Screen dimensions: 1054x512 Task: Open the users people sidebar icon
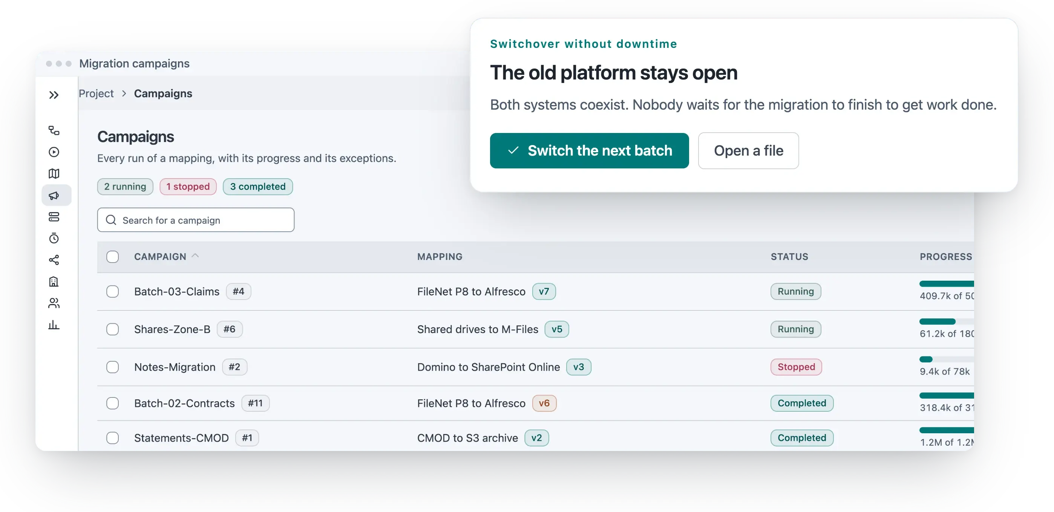pos(54,303)
